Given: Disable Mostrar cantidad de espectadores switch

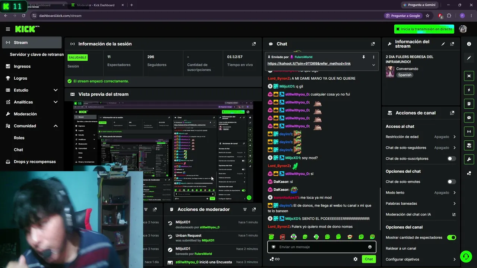Looking at the screenshot, I should click(x=451, y=237).
